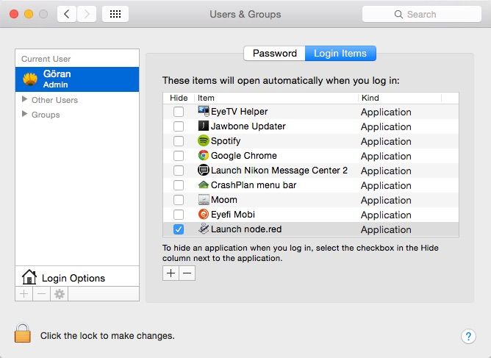Remove user with minus under user list

(x=42, y=294)
